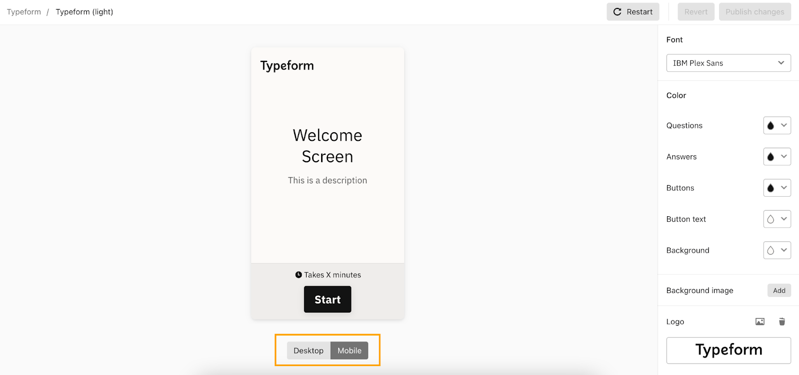
Task: Click the Restart button
Action: click(633, 12)
